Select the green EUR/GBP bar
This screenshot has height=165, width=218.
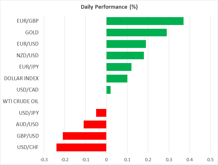[x=145, y=21]
